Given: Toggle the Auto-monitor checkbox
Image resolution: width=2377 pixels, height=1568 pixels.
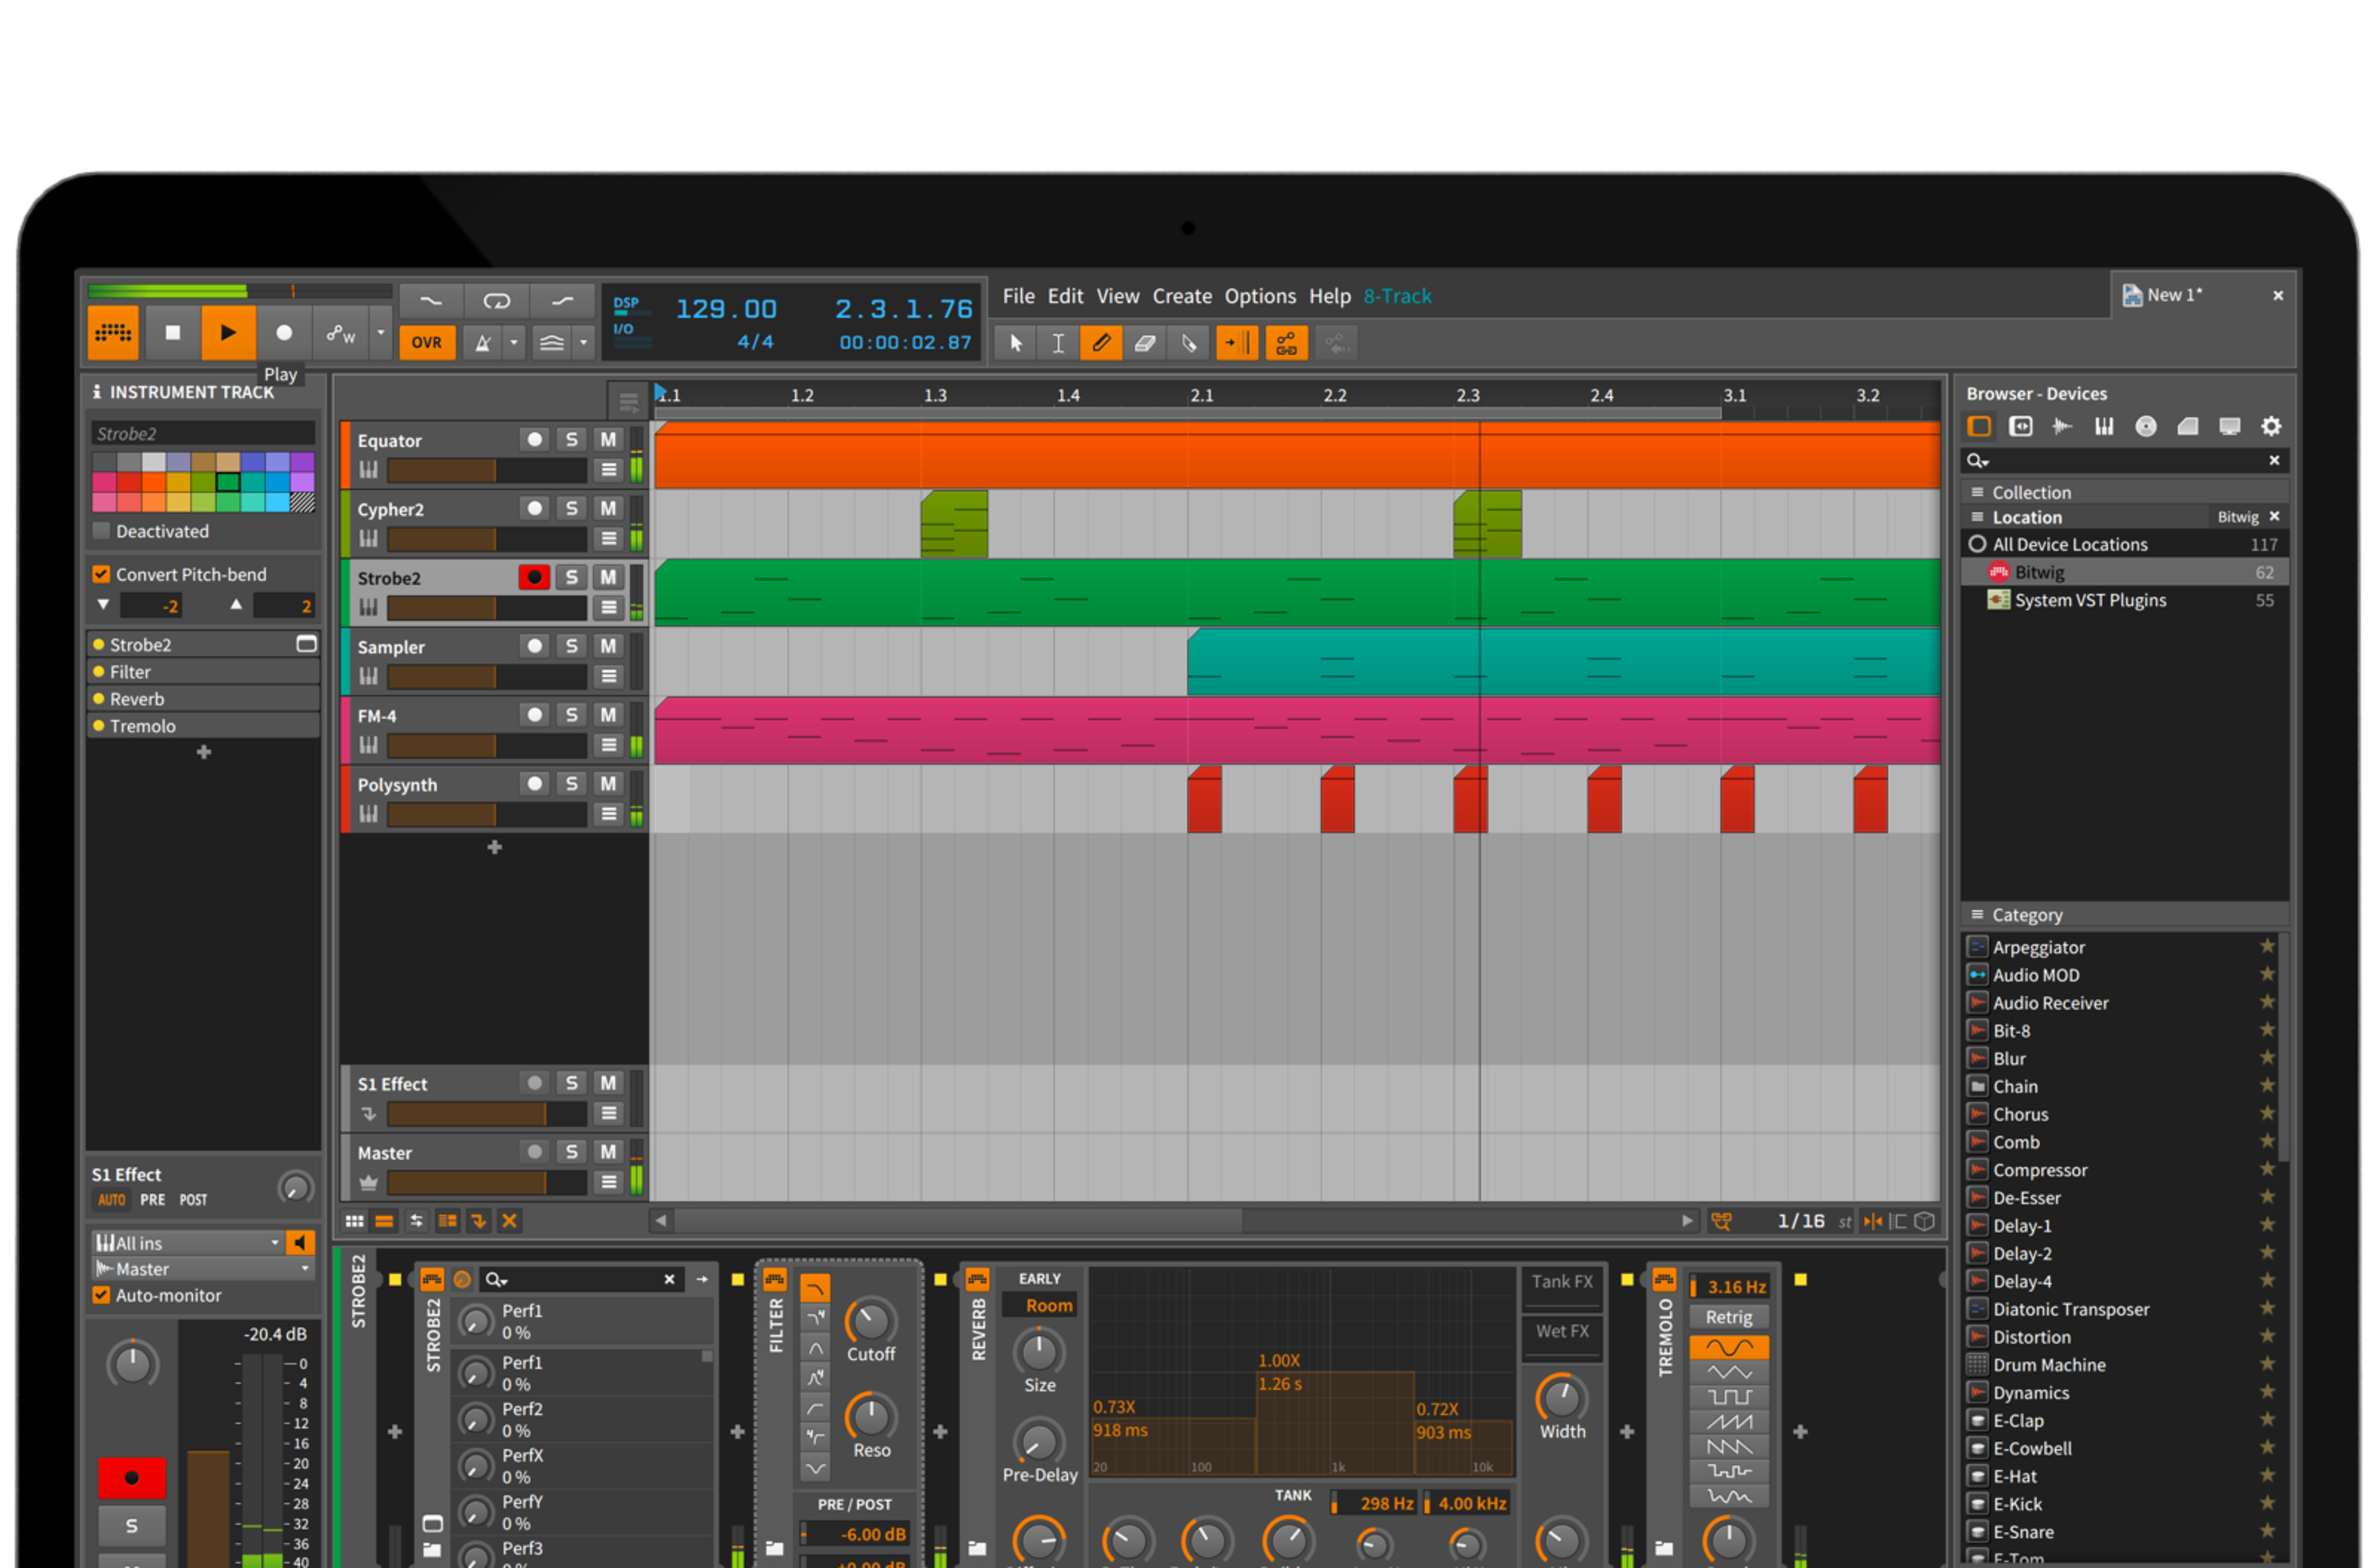Looking at the screenshot, I should point(101,1295).
